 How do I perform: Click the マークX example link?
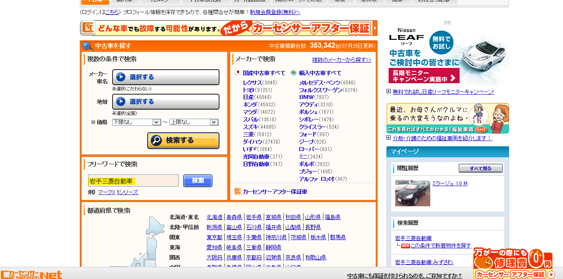[106, 192]
